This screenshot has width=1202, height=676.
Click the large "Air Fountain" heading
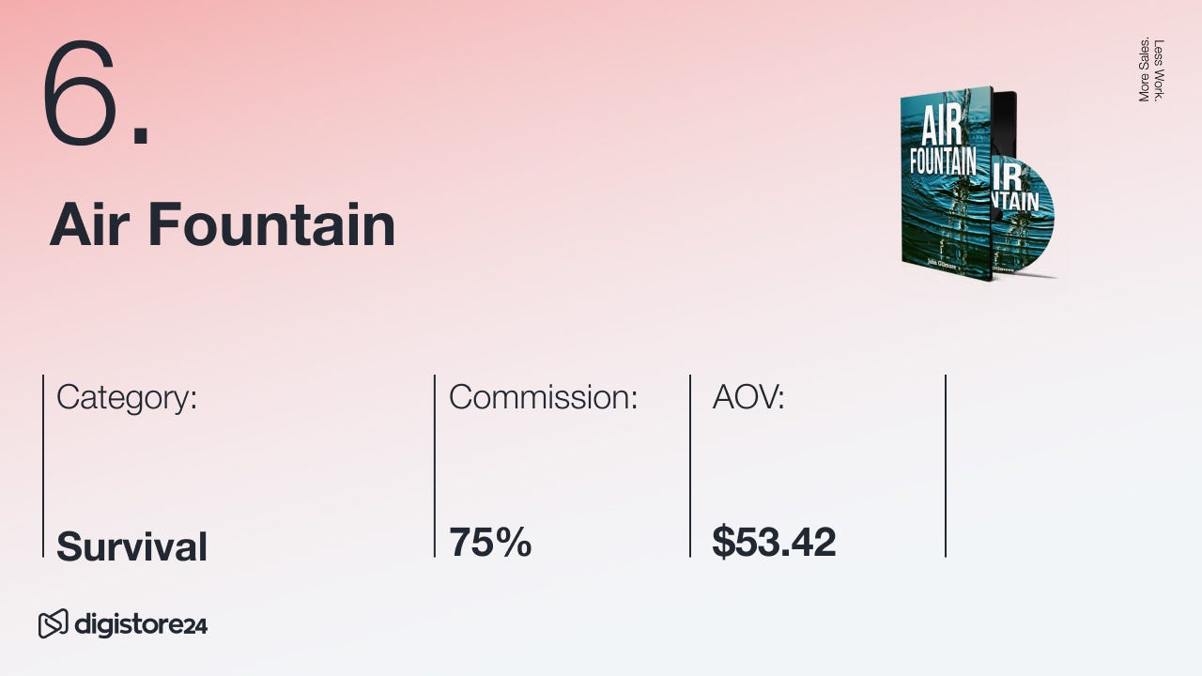point(223,225)
